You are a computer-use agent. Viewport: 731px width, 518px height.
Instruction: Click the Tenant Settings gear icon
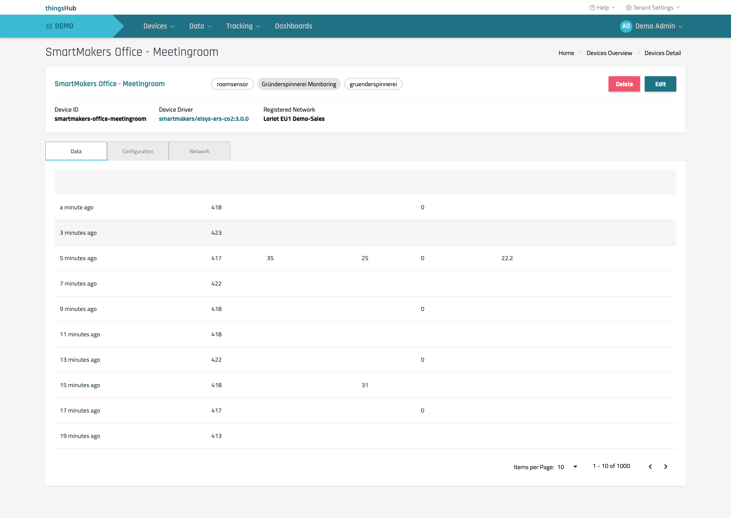628,8
